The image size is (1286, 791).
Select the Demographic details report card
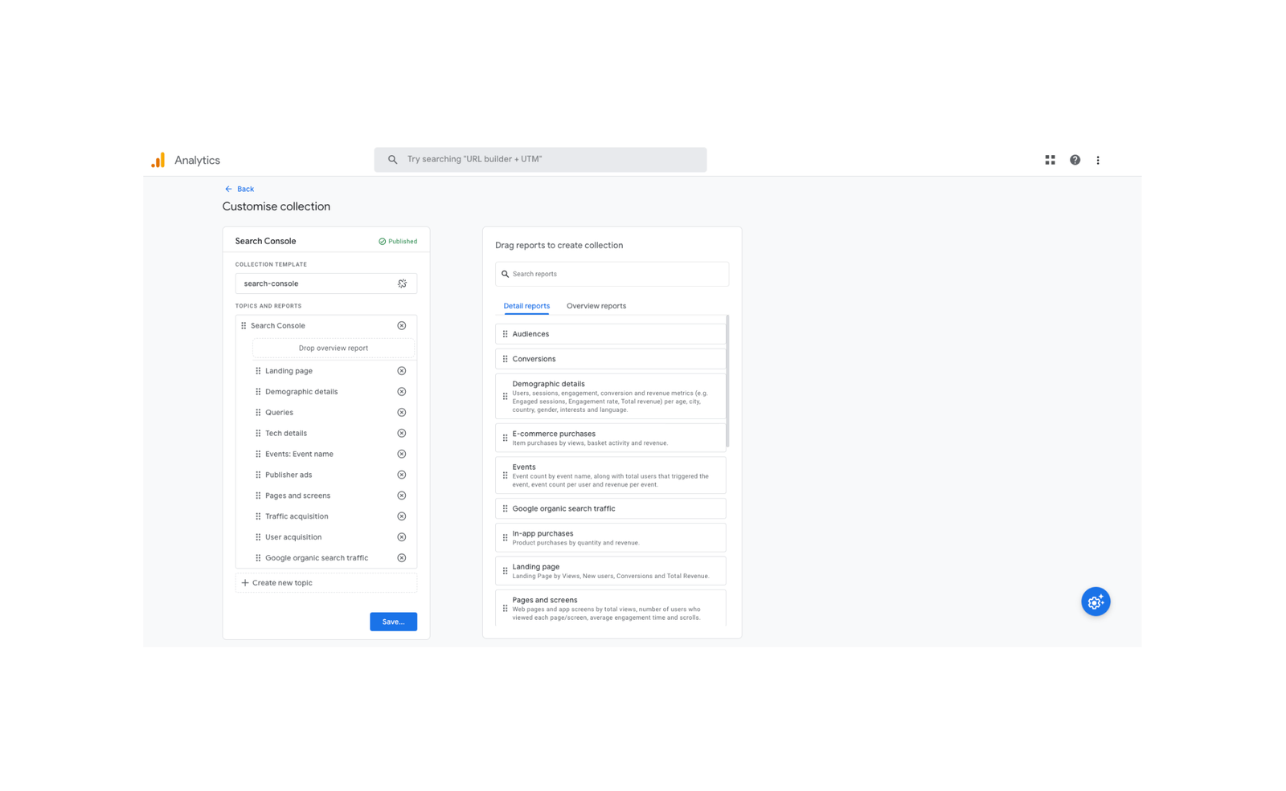pyautogui.click(x=610, y=396)
